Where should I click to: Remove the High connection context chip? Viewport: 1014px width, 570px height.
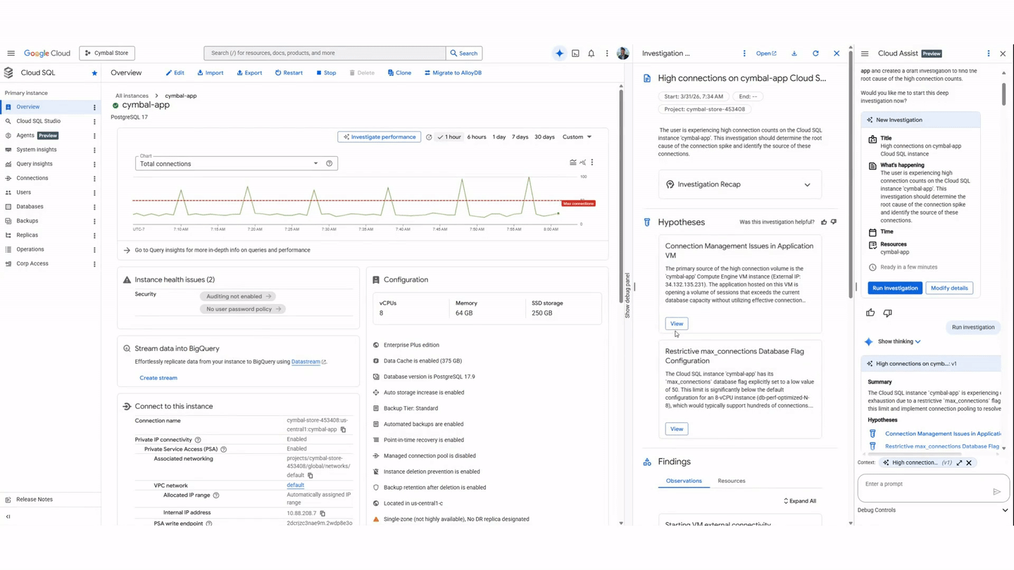coord(969,463)
